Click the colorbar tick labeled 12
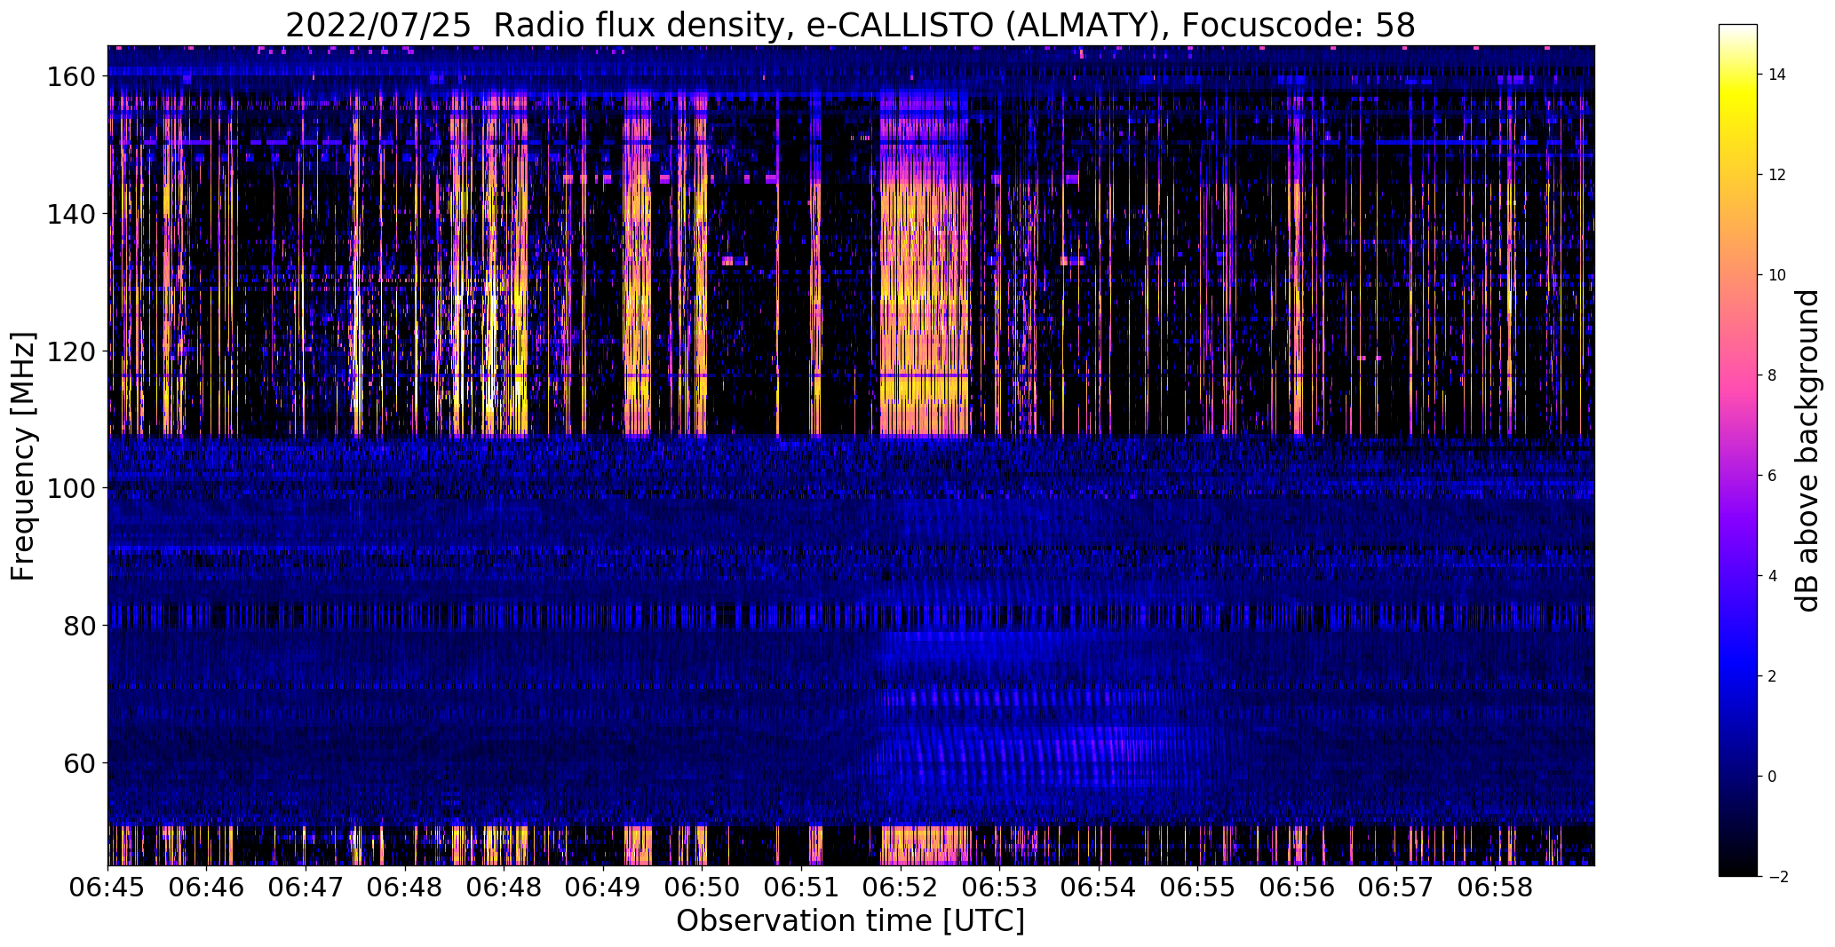Image resolution: width=1835 pixels, height=947 pixels. click(1777, 175)
